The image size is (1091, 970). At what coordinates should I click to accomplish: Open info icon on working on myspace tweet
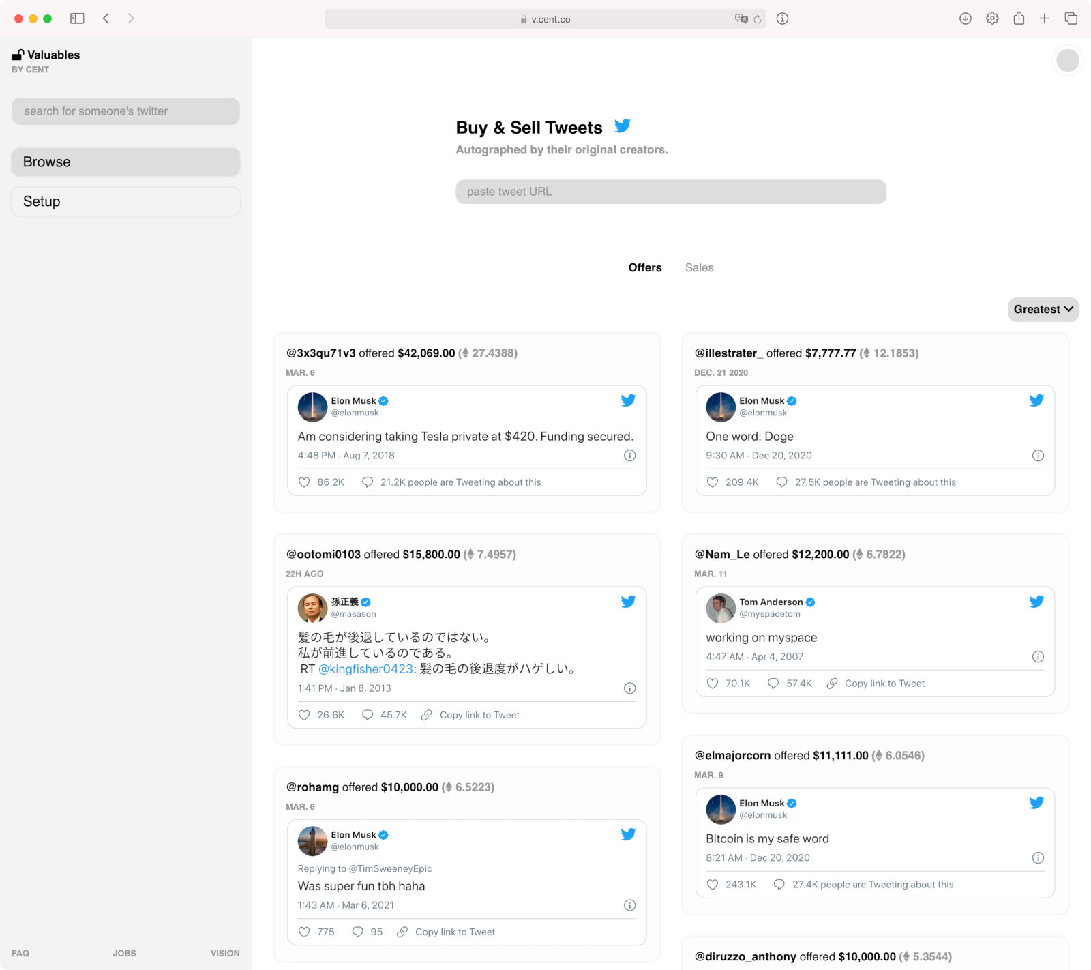(1038, 657)
